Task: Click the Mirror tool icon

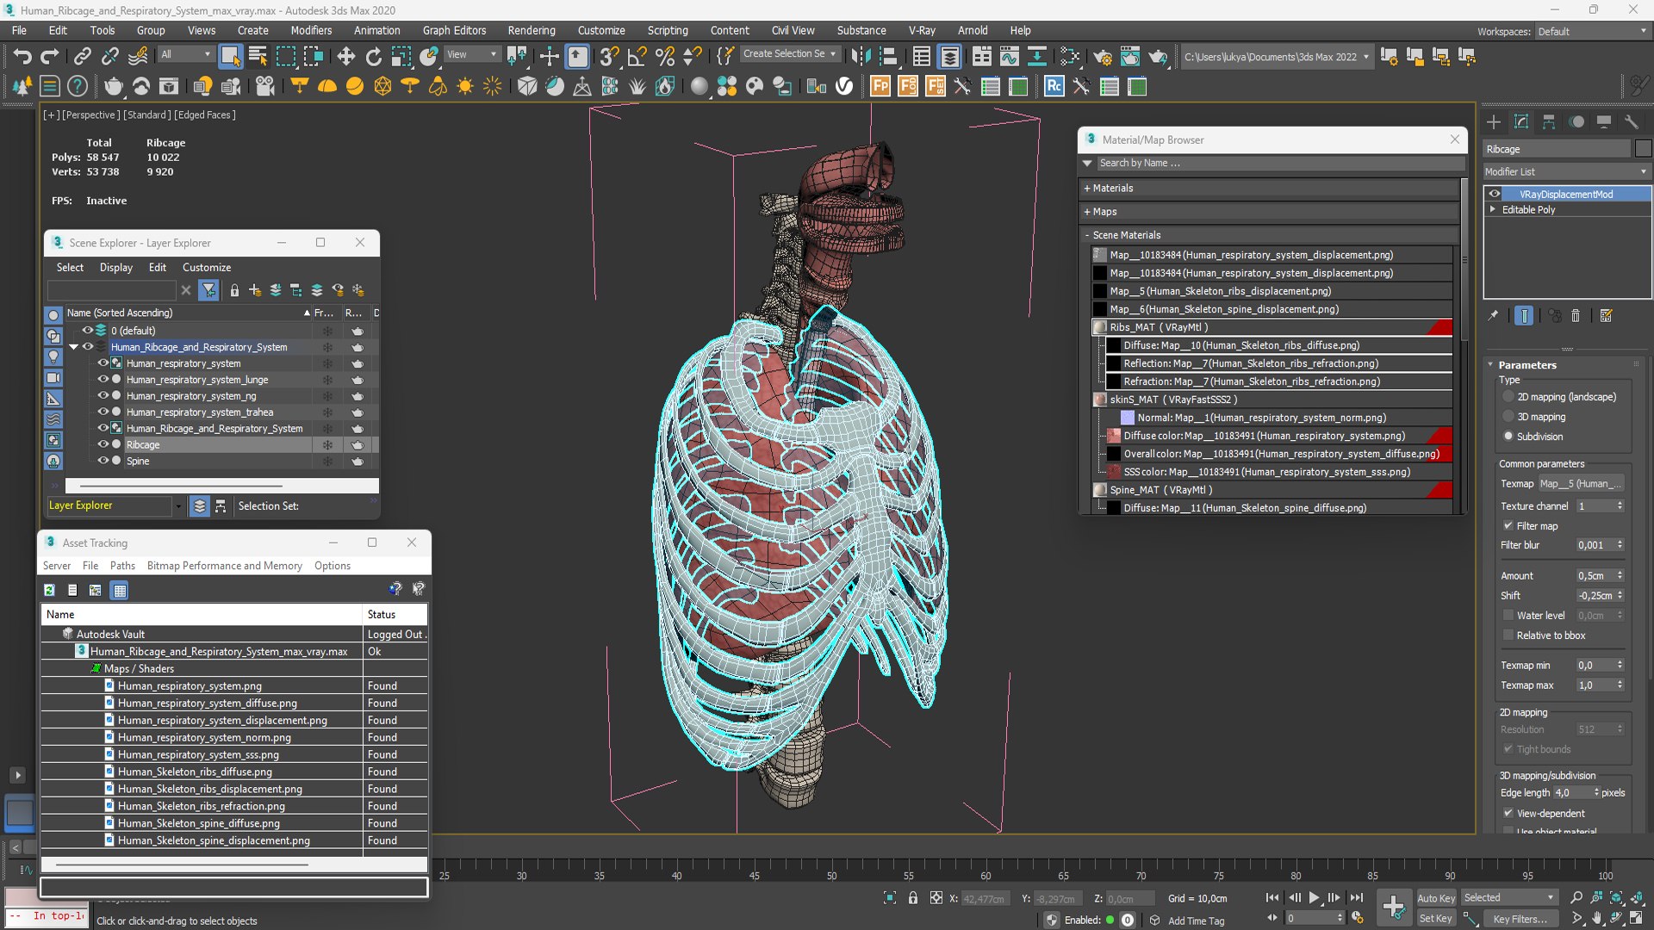Action: 860,57
